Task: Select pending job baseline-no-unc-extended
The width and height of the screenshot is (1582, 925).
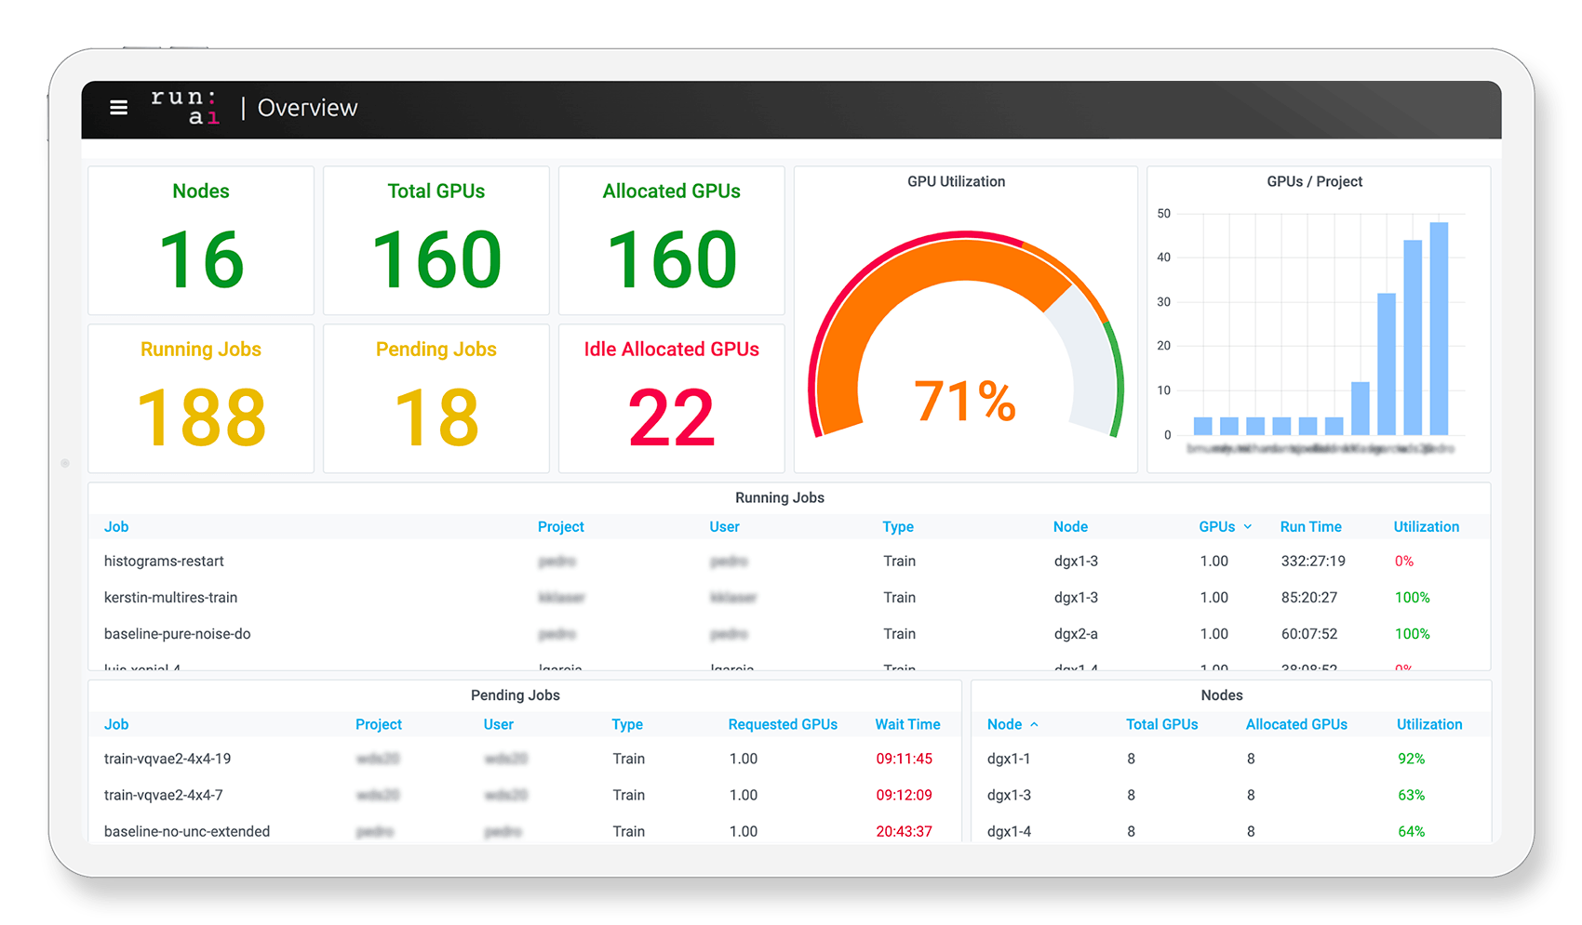Action: pyautogui.click(x=187, y=832)
